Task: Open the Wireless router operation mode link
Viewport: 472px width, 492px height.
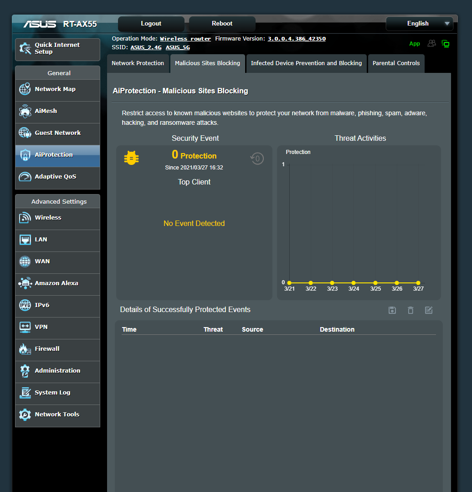Action: tap(185, 39)
